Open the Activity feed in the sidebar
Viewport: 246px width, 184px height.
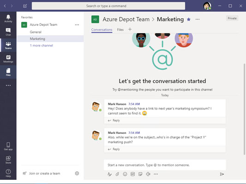pyautogui.click(x=8, y=18)
